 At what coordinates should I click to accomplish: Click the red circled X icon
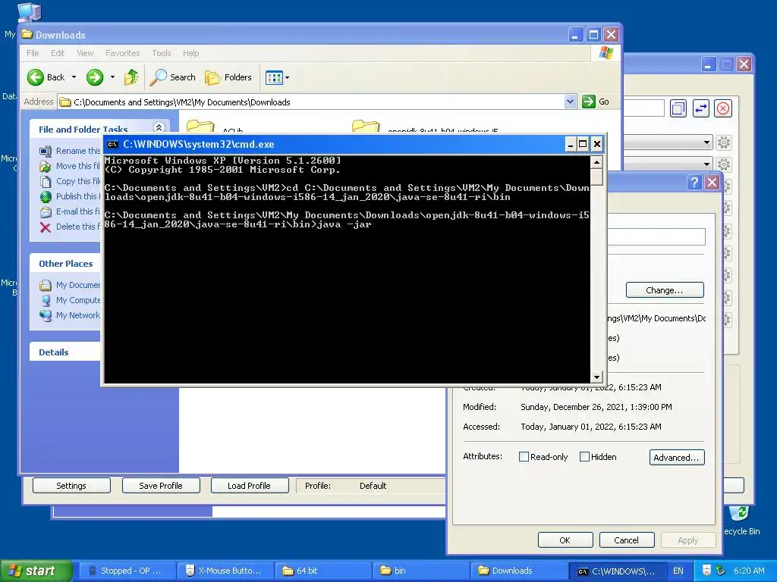(723, 108)
